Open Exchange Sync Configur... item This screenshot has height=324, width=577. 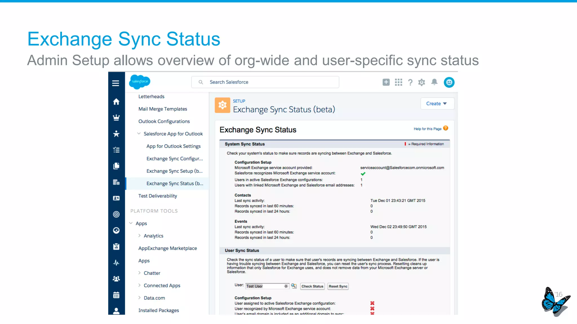(x=175, y=159)
